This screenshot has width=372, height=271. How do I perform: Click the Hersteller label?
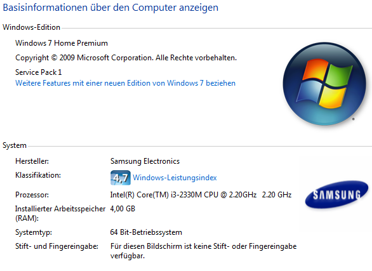click(32, 161)
